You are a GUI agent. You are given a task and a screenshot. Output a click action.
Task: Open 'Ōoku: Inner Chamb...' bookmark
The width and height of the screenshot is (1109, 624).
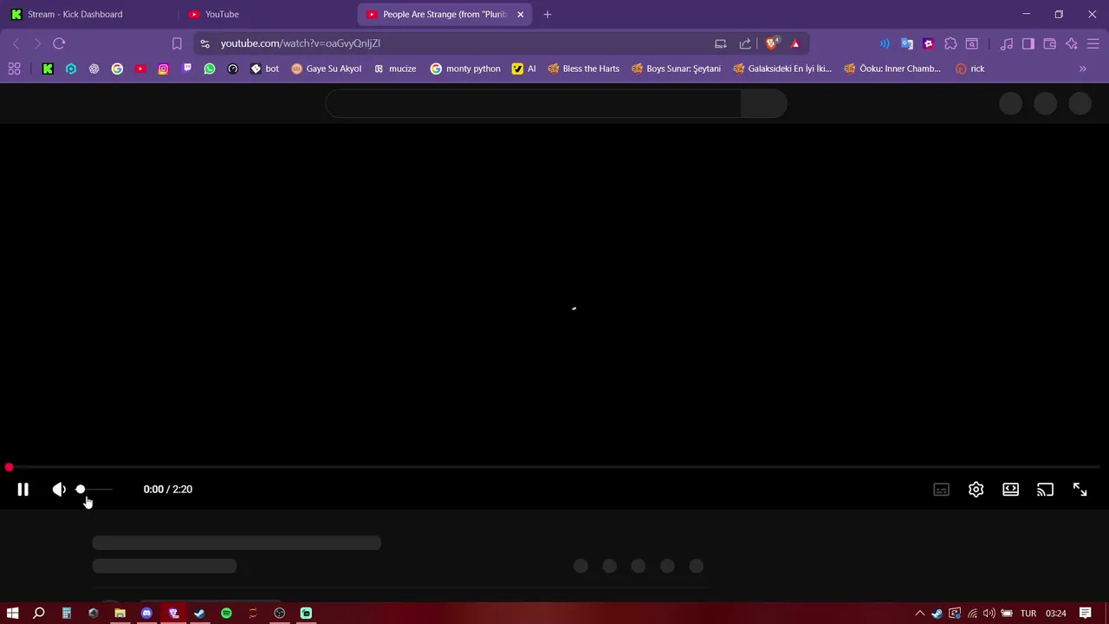[892, 68]
